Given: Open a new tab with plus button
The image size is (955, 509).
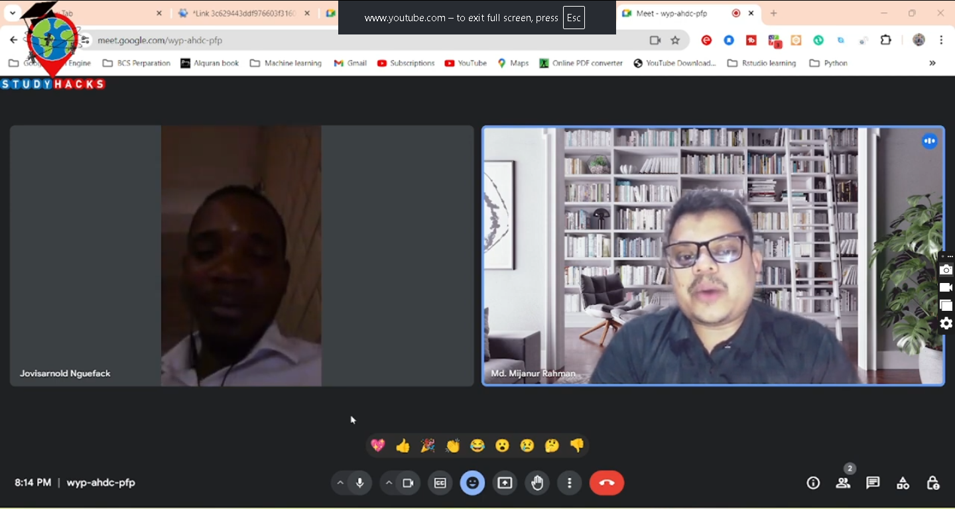Looking at the screenshot, I should [x=773, y=13].
